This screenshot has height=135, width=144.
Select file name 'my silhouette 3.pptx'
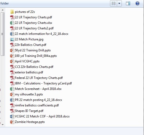(29, 94)
